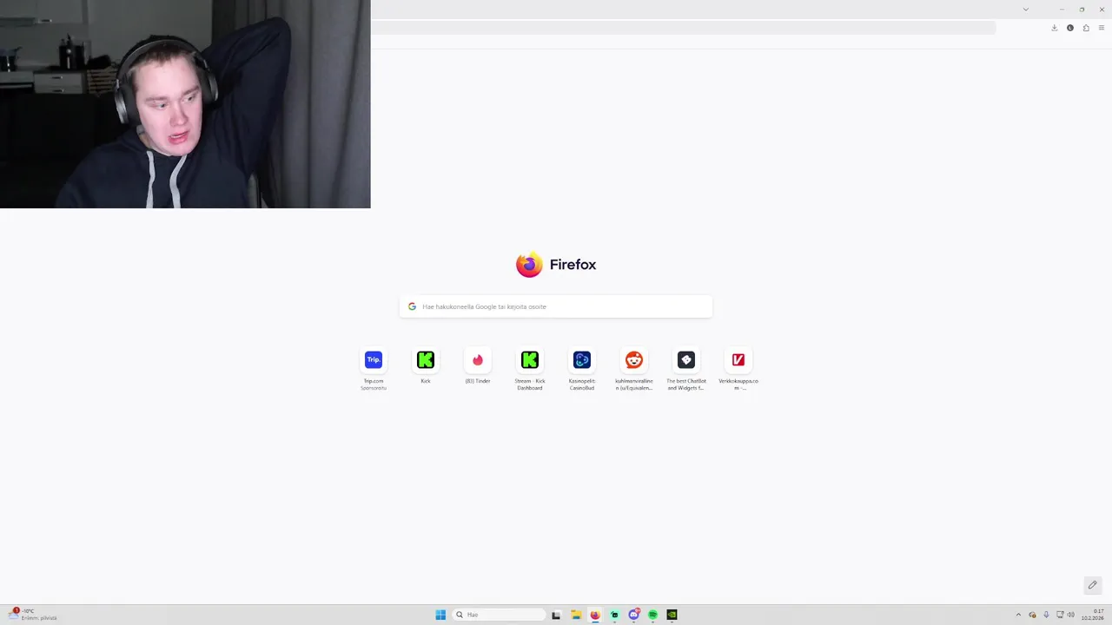Open the Kasinopelit CasinoBud shortcut
The height and width of the screenshot is (625, 1112).
[x=582, y=359]
